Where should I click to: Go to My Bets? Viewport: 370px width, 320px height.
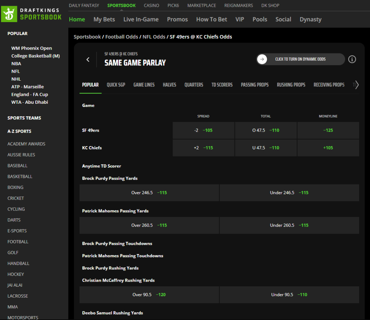pyautogui.click(x=104, y=20)
